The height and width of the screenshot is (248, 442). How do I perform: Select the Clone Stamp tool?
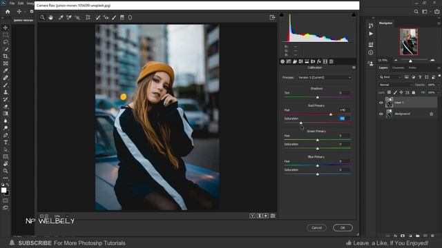pos(6,92)
